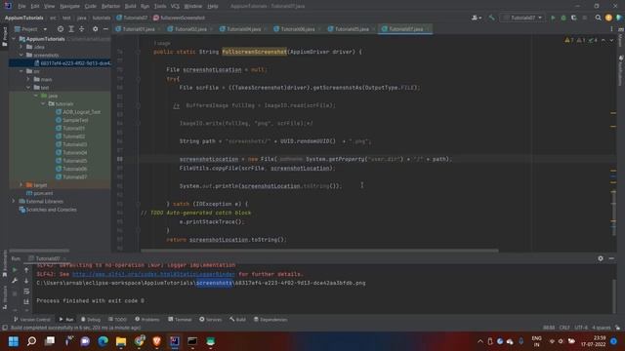Open Terminal tool window
The image size is (625, 351).
(x=180, y=320)
